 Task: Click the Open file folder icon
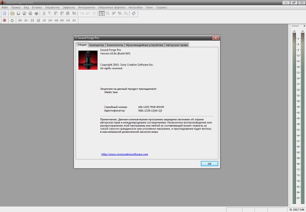(11, 13)
